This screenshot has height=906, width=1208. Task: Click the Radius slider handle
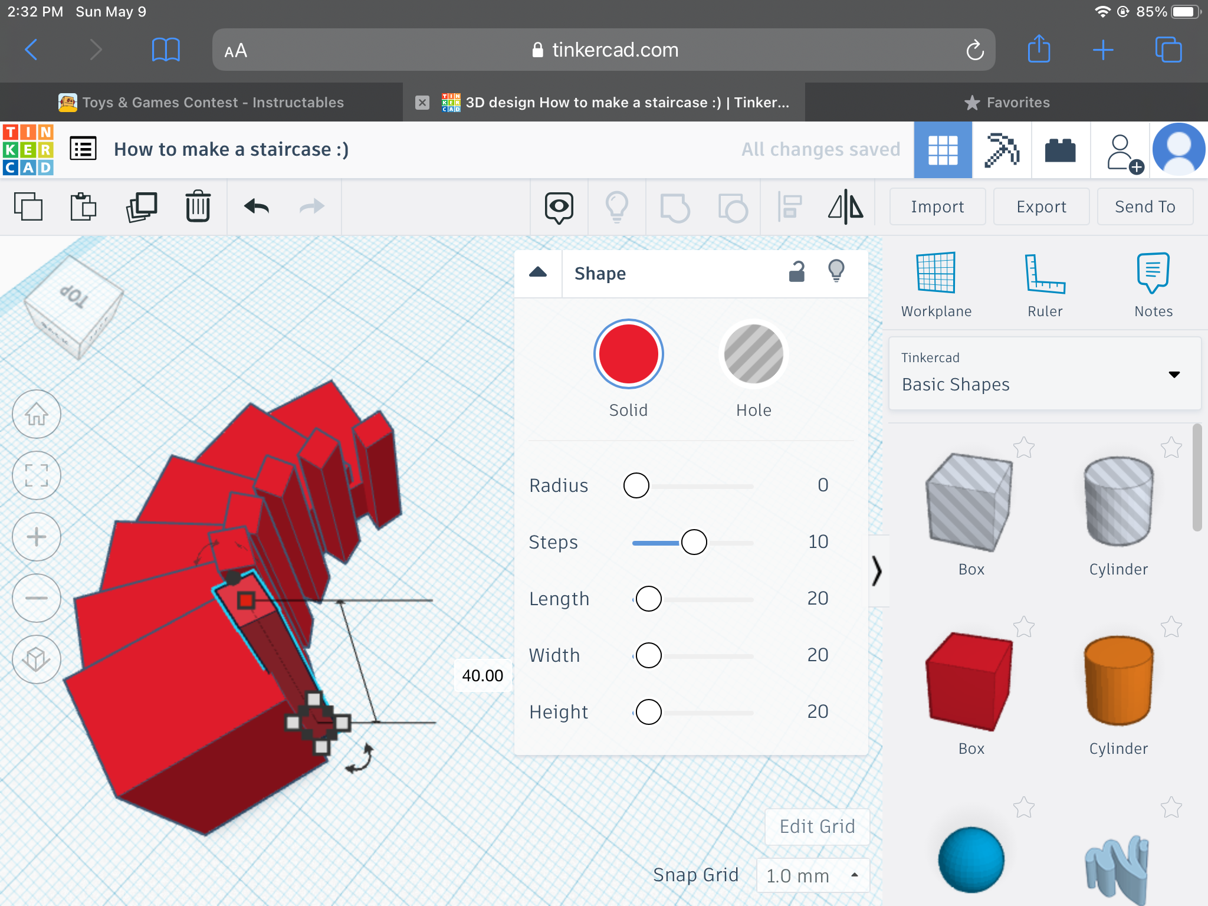[x=636, y=485]
